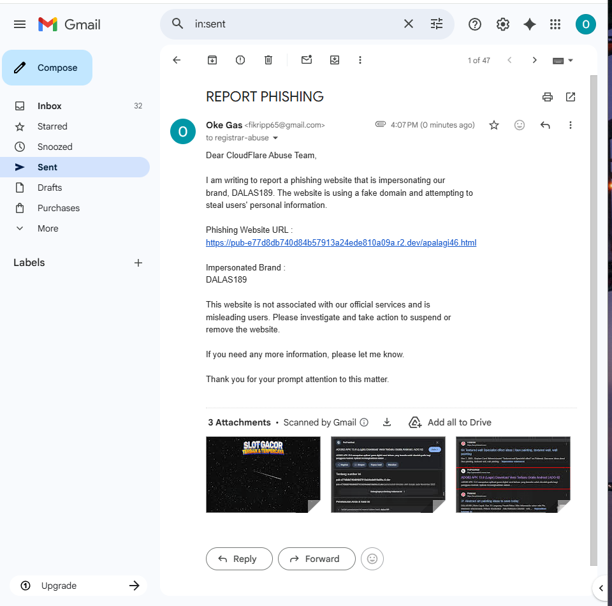Add an emoji reaction near the timestamp
The width and height of the screenshot is (612, 606).
click(519, 125)
